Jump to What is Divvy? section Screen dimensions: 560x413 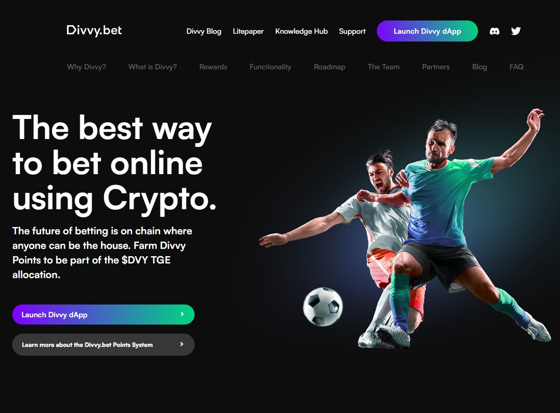tap(153, 67)
